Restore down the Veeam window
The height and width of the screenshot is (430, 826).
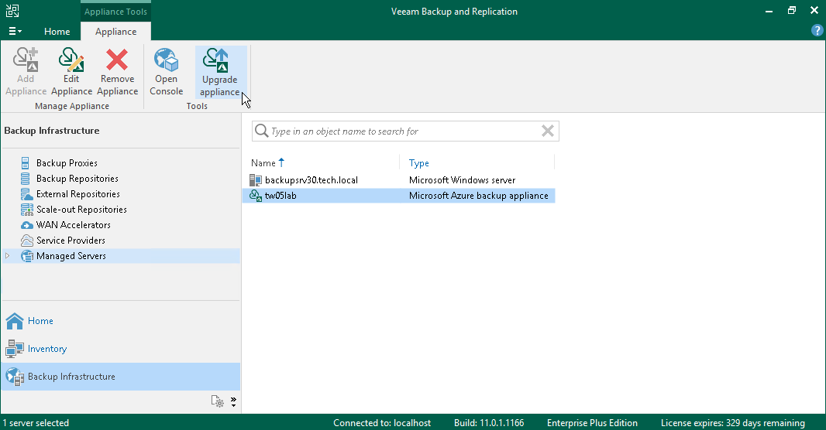(x=792, y=11)
